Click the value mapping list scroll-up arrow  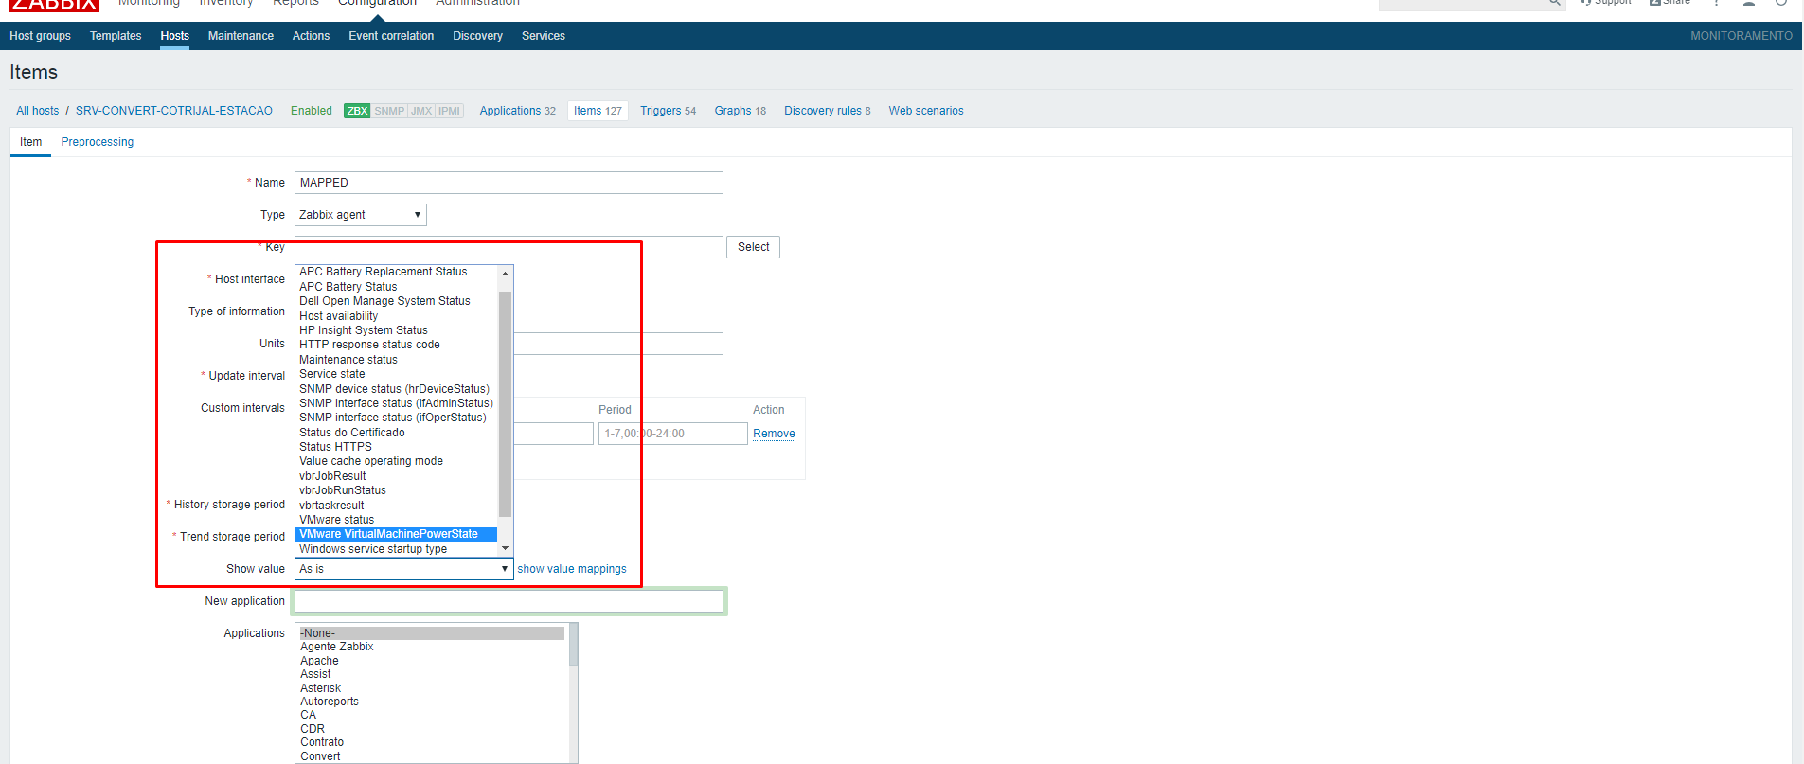[x=506, y=274]
